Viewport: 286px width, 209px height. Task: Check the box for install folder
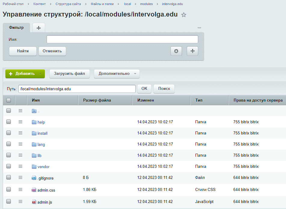(9, 133)
